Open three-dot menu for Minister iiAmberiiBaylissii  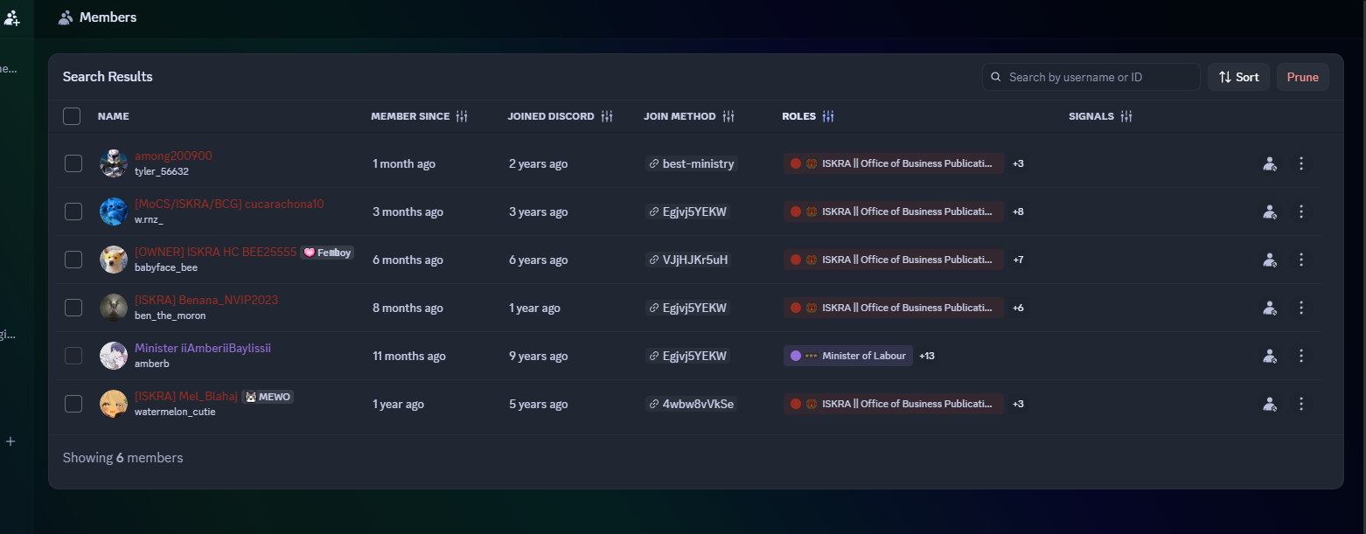(x=1301, y=356)
